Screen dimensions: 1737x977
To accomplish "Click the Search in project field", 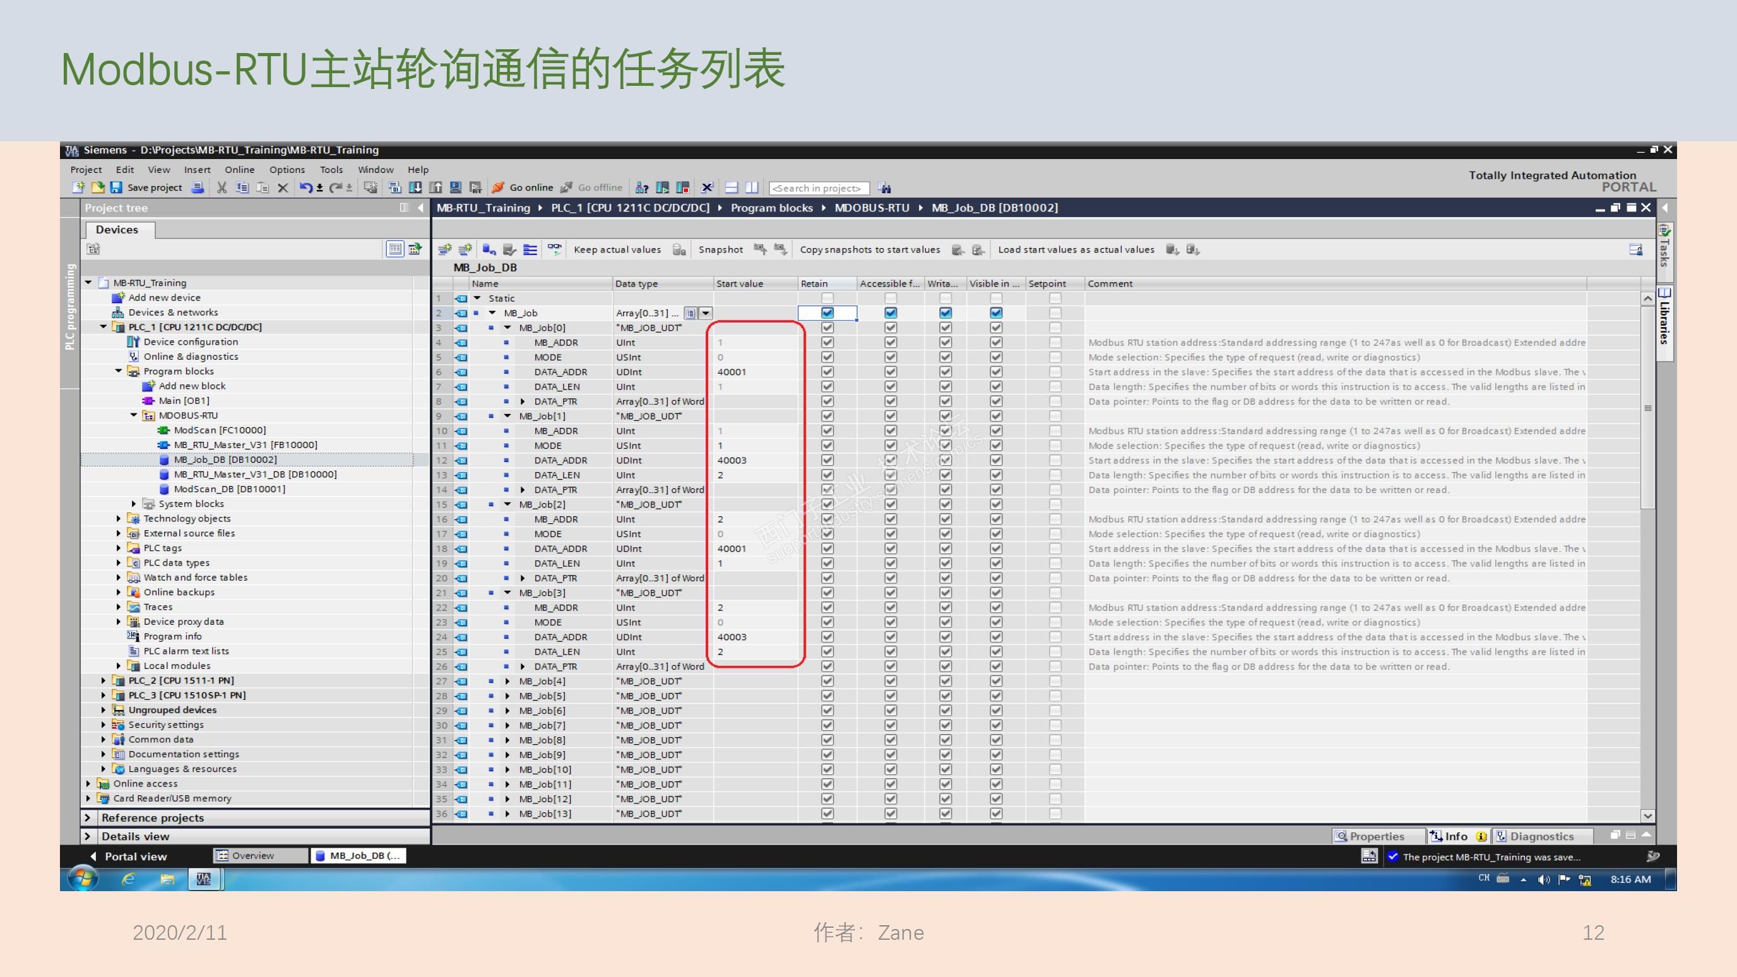I will 818,188.
